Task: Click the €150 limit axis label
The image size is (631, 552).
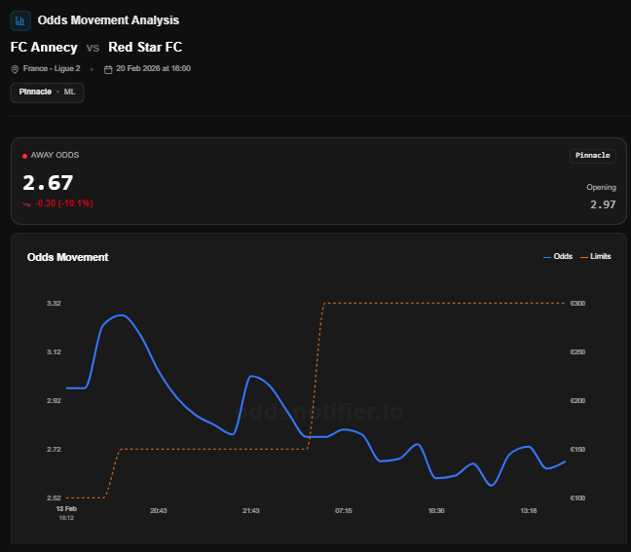Action: [577, 450]
